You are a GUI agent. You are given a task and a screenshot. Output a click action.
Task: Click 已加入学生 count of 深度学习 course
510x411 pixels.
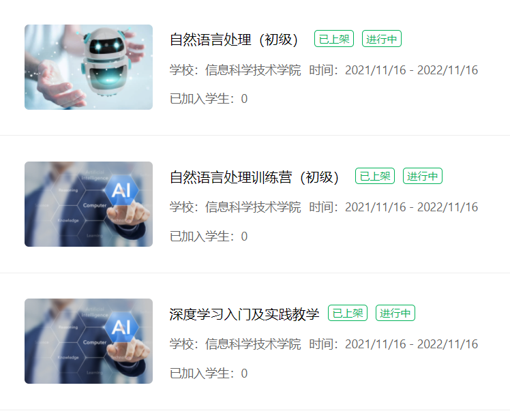[x=209, y=374]
